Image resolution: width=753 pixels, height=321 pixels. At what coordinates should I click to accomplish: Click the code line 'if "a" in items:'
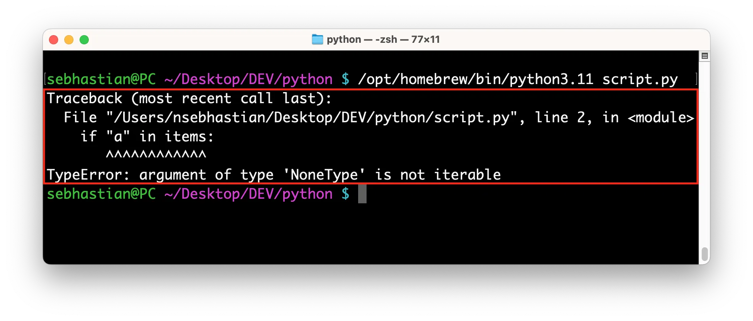coord(147,137)
